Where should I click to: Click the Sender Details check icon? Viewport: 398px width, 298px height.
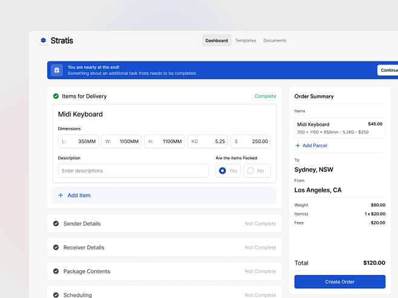click(56, 224)
